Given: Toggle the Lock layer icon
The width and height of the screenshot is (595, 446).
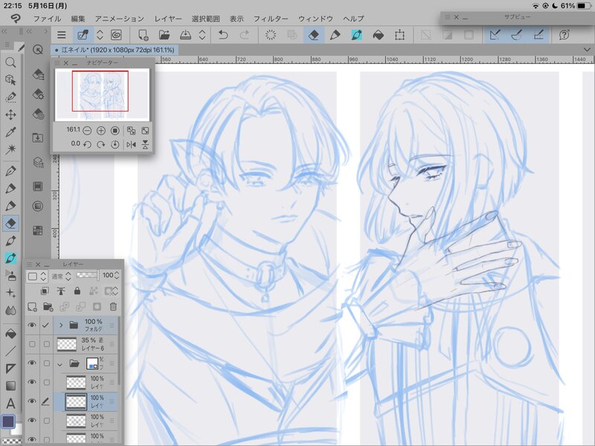Looking at the screenshot, I should (77, 291).
